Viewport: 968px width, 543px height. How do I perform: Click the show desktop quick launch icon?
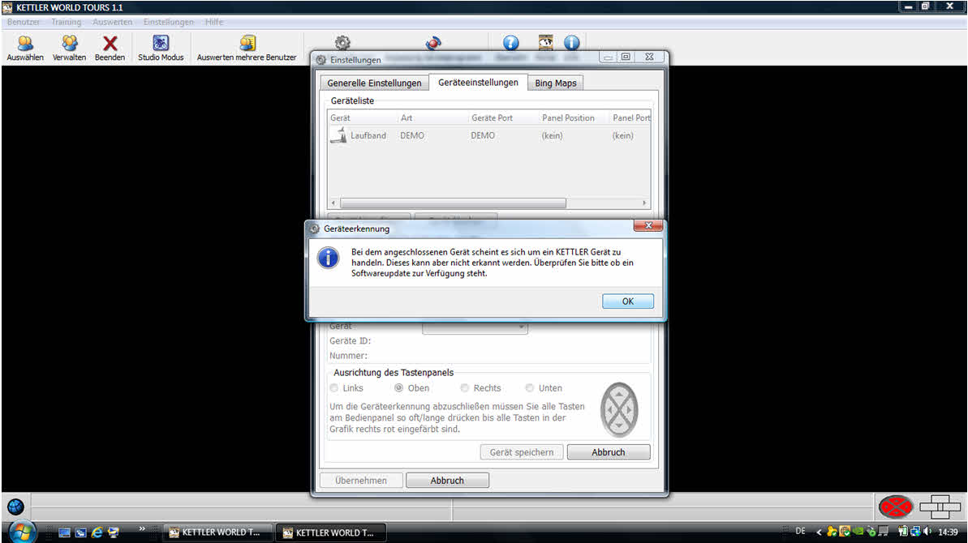64,532
